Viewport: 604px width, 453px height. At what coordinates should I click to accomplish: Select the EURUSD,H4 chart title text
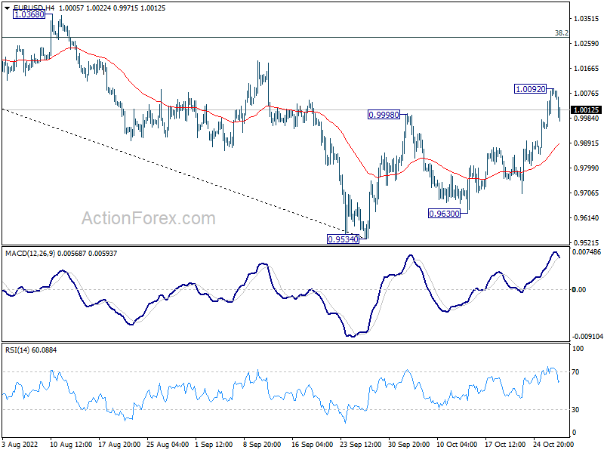(34, 8)
